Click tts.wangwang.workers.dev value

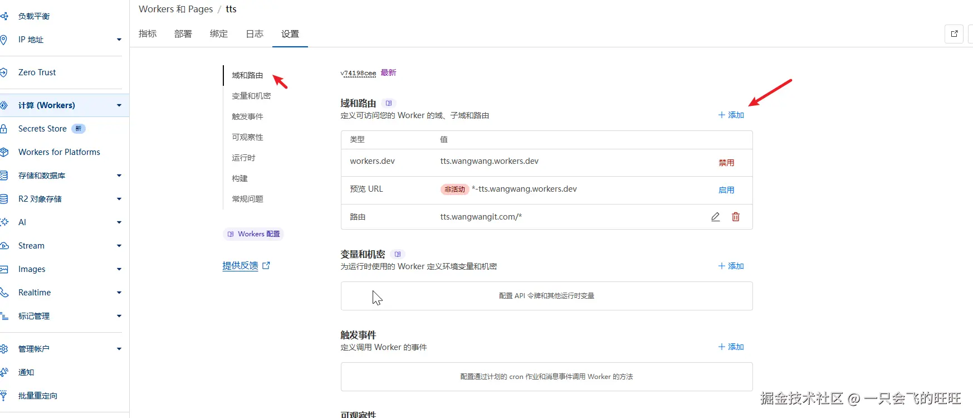click(489, 161)
